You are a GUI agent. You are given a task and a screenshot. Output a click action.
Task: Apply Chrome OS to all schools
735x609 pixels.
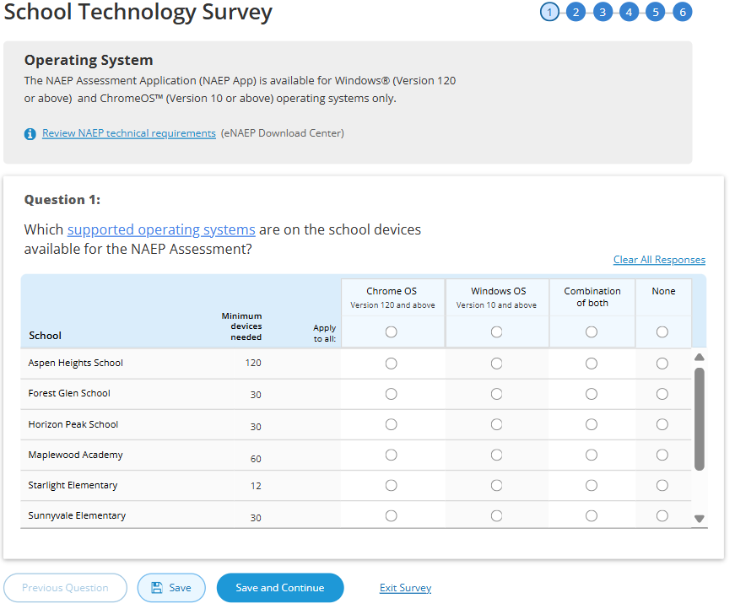point(391,332)
